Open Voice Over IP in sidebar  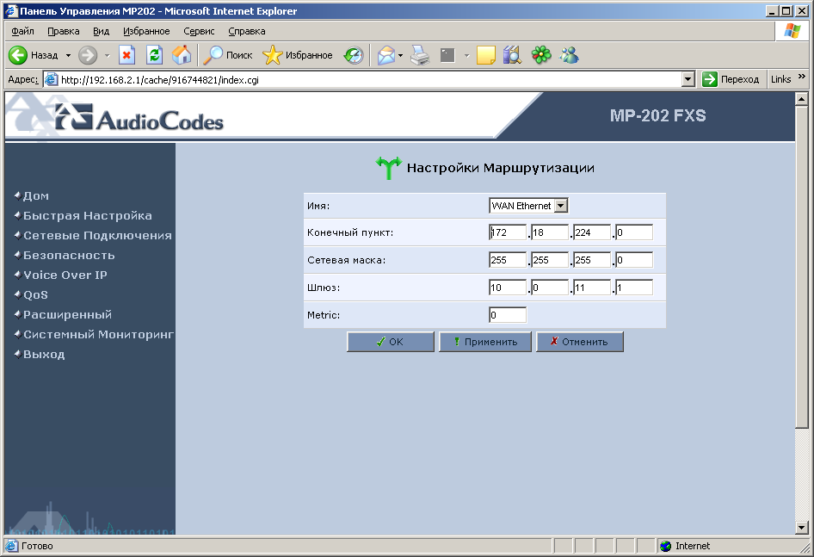[65, 275]
